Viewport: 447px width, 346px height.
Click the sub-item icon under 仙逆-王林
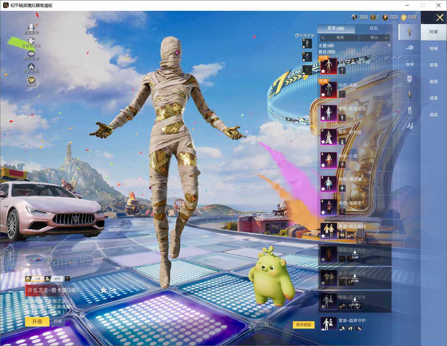[x=342, y=94]
